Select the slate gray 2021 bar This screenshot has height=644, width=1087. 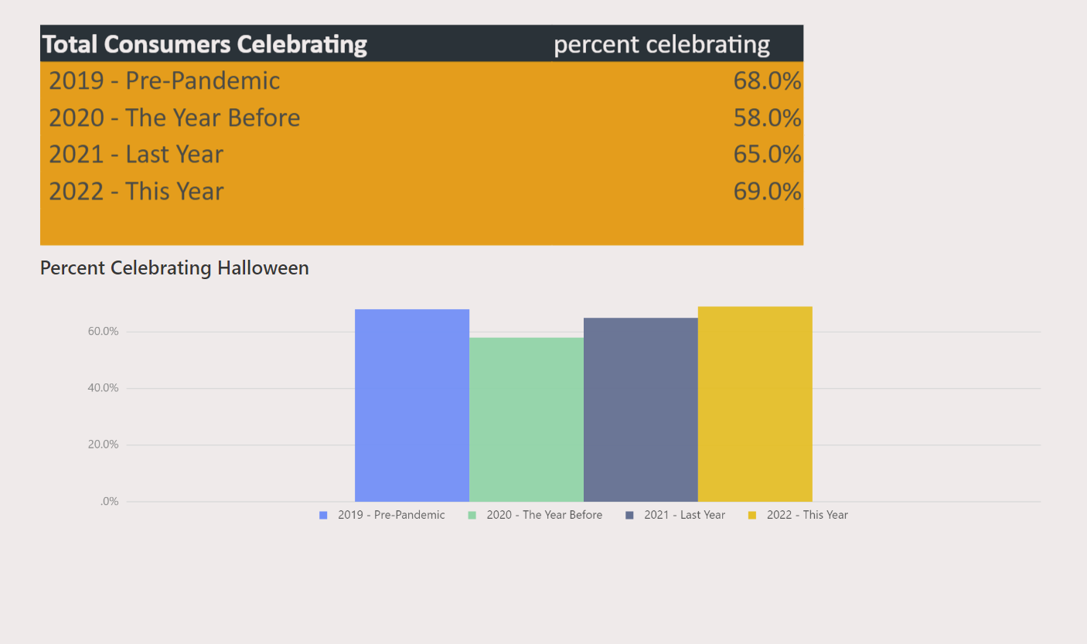coord(641,410)
